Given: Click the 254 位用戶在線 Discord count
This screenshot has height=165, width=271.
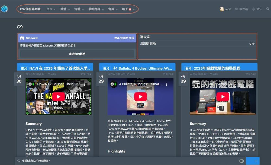Looking at the screenshot, I should click(124, 38).
